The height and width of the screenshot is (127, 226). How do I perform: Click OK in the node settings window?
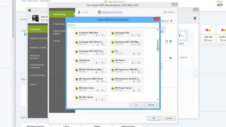point(154,118)
